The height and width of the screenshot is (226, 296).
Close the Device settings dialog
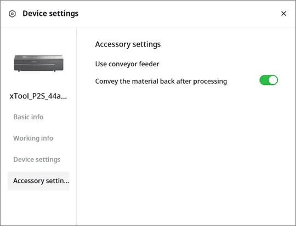coord(283,14)
